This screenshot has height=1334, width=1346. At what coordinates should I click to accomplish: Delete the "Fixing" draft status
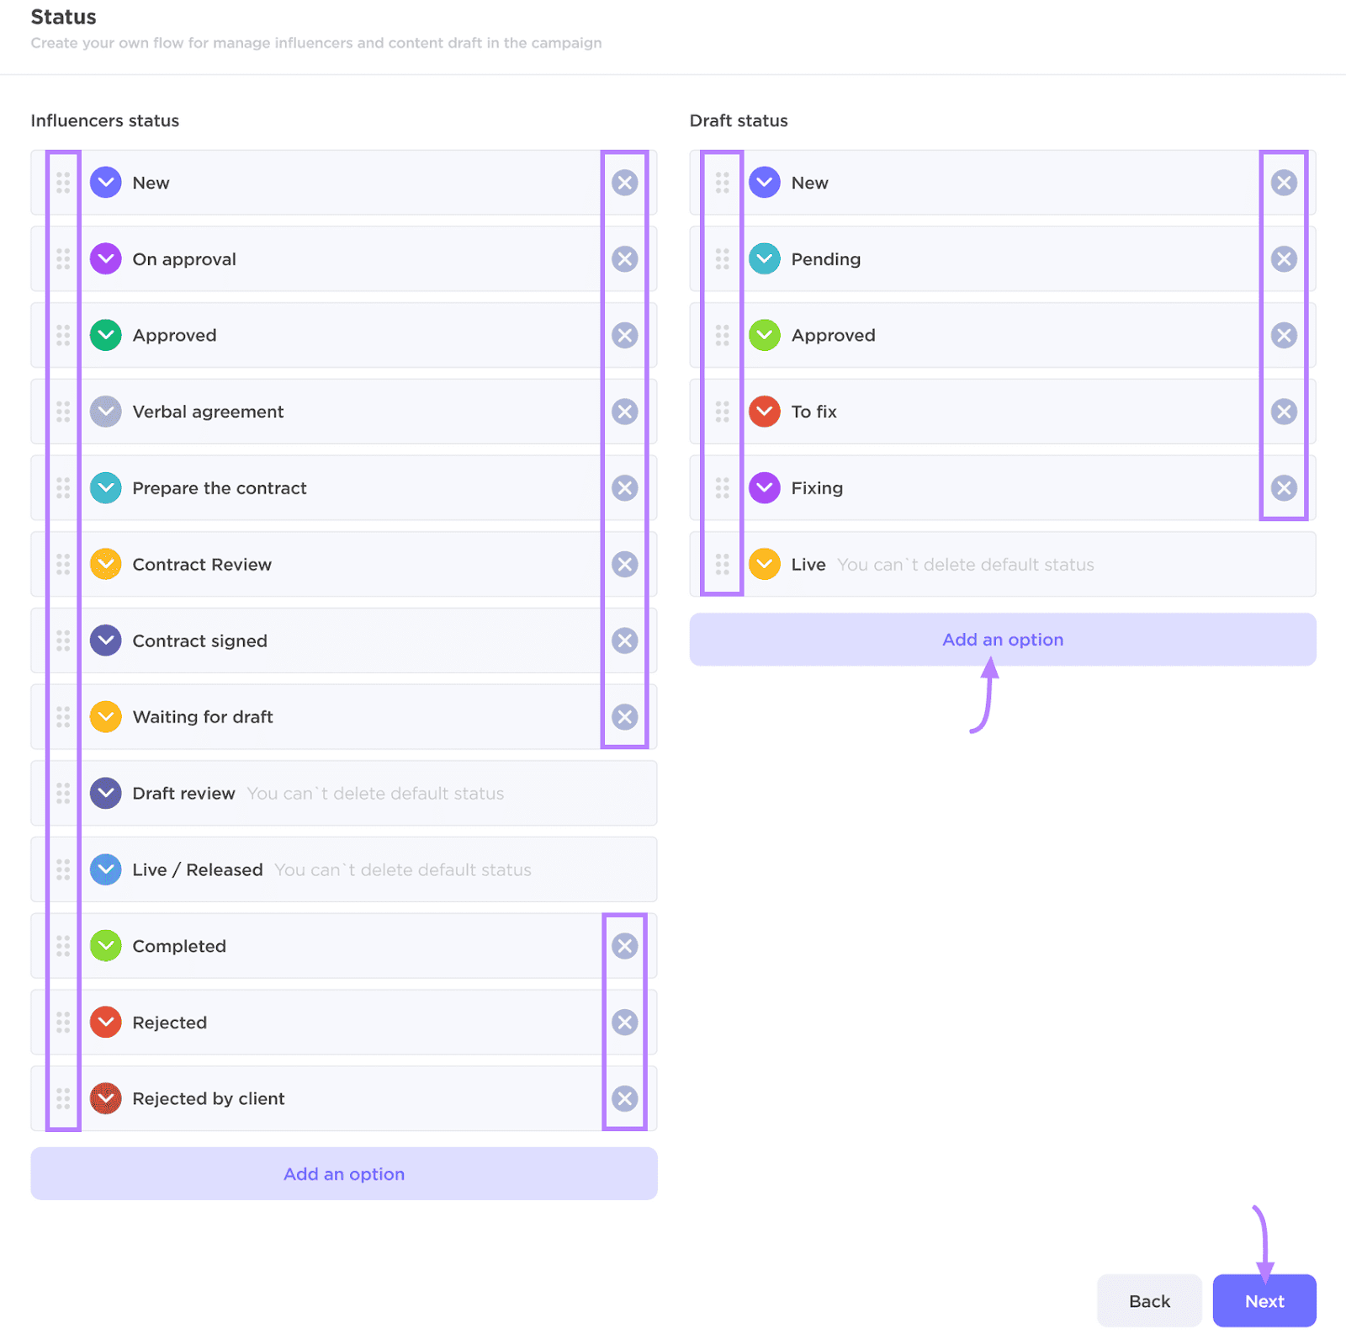tap(1284, 487)
